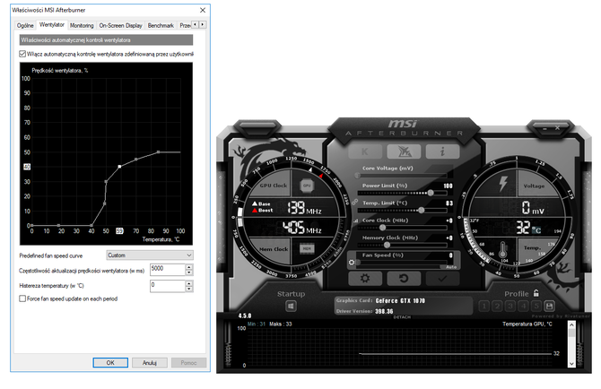Click the thermometer icon in the temperature gauge
The image size is (601, 389).
(502, 249)
